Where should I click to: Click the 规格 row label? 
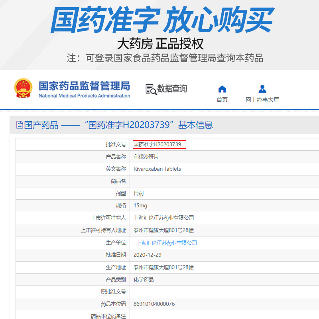pos(121,205)
